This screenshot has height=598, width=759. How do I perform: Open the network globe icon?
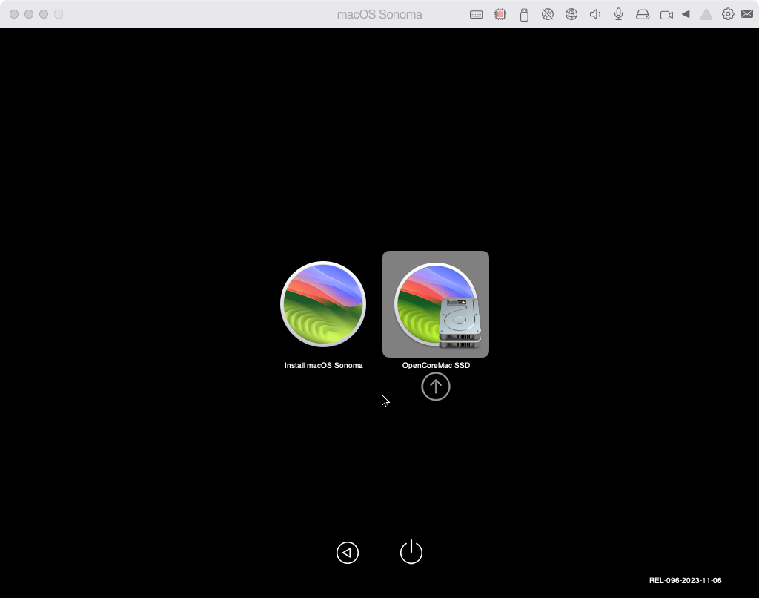click(x=571, y=14)
